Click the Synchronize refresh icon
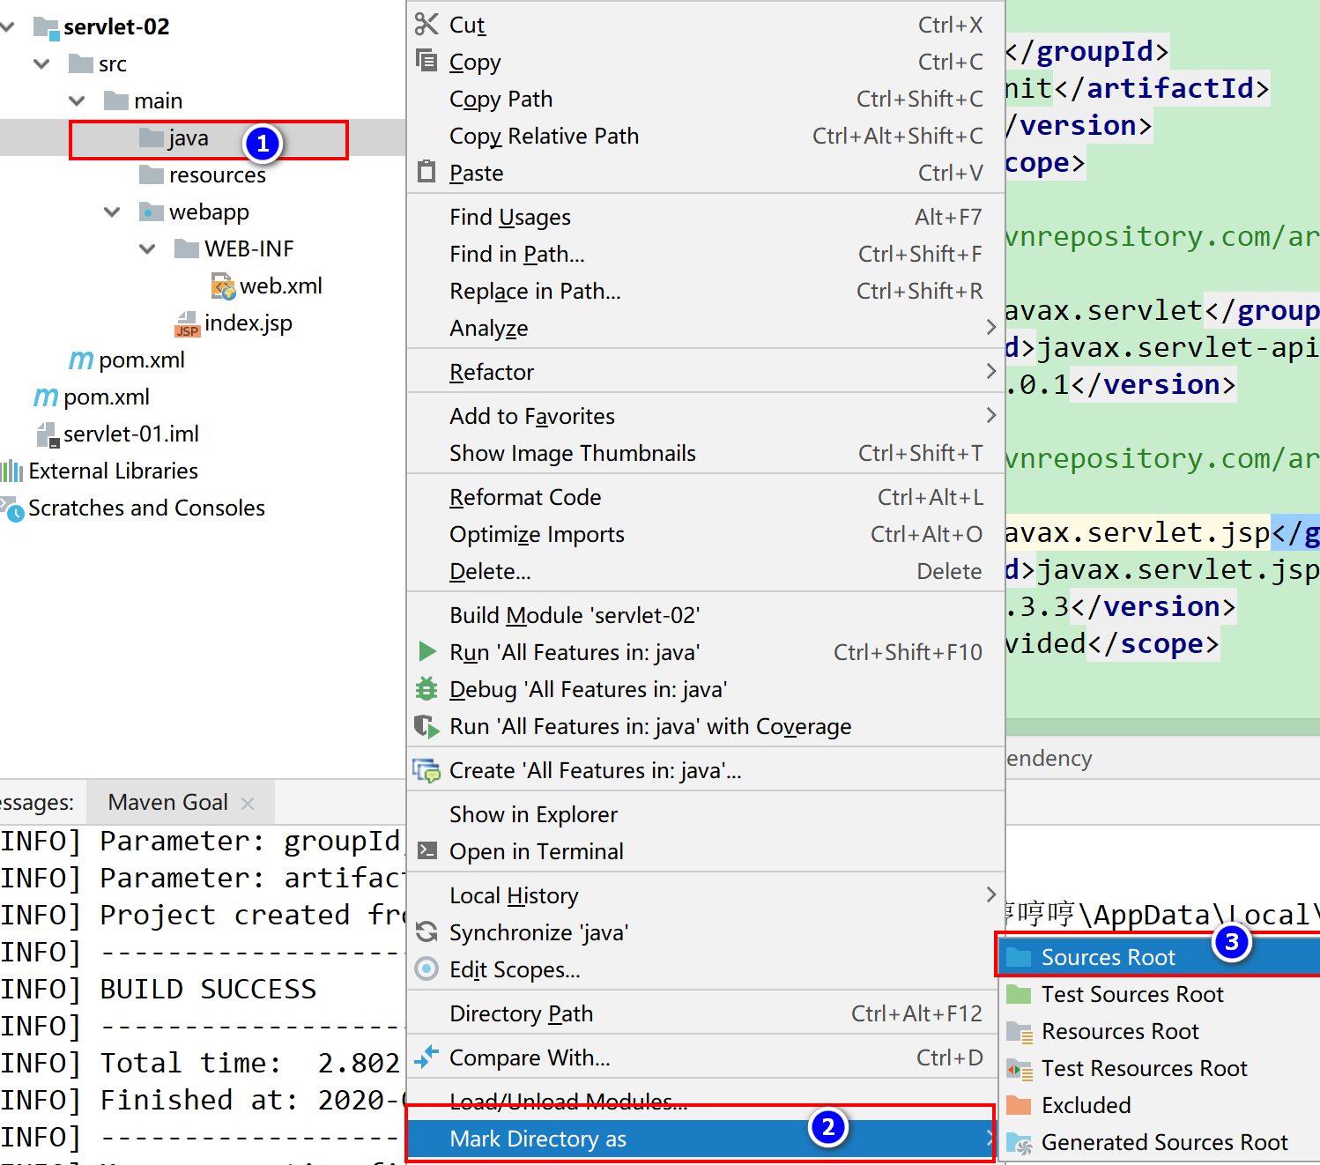 pyautogui.click(x=426, y=931)
